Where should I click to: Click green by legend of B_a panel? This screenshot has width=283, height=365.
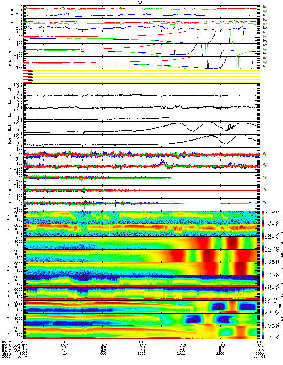[265, 36]
